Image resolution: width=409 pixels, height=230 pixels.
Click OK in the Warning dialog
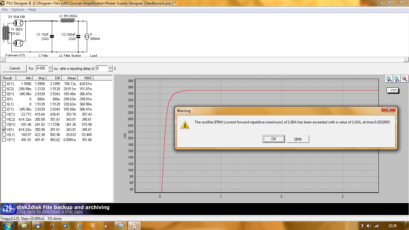274,139
